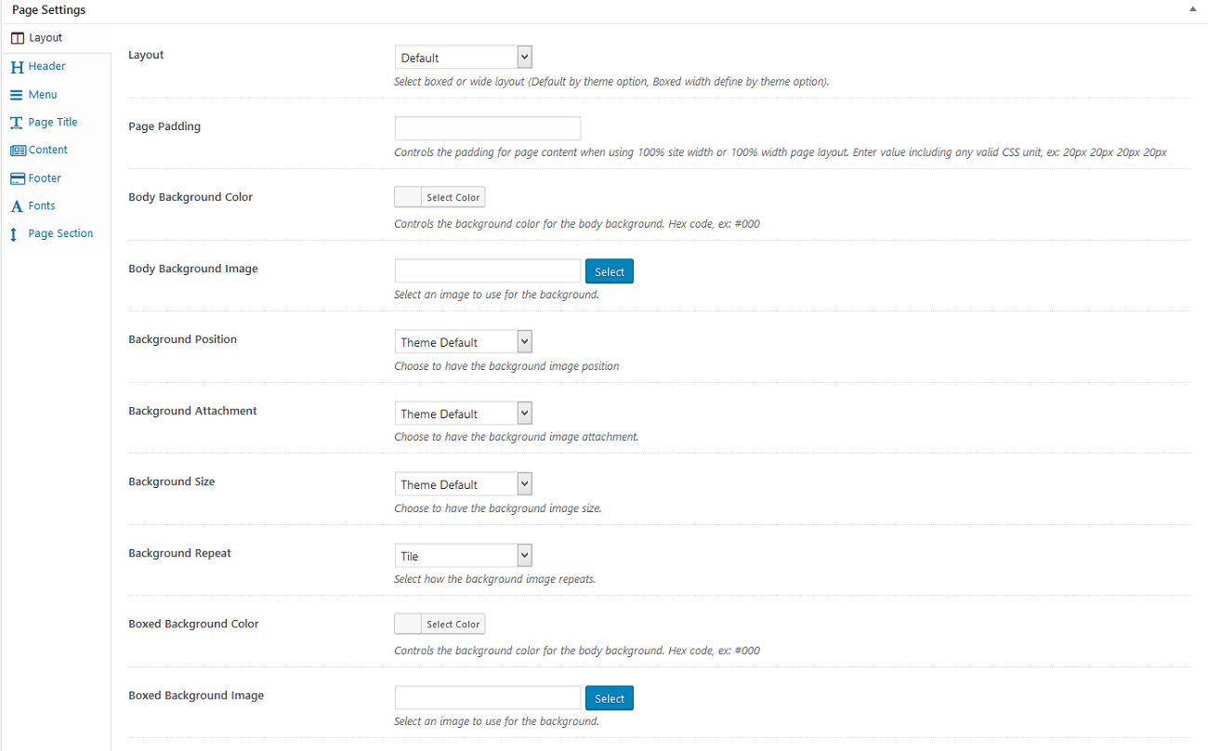Open the Background Position dropdown
1208x751 pixels.
coord(463,342)
